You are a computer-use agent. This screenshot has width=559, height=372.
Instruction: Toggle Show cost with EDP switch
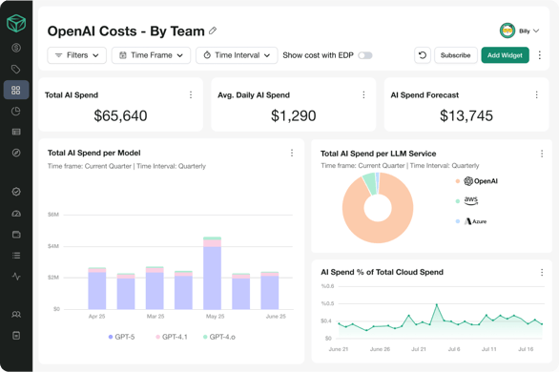(x=365, y=55)
